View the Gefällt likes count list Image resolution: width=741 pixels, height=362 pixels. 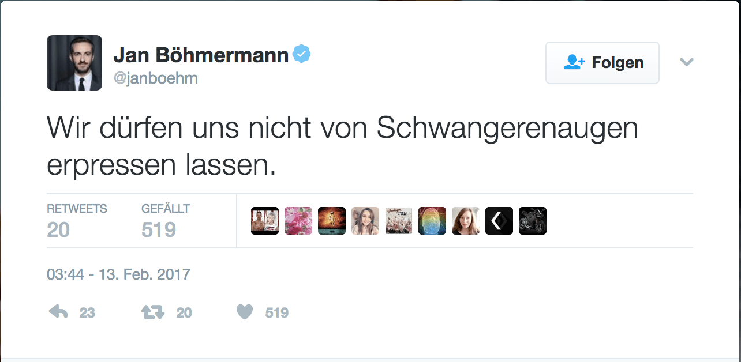(166, 221)
